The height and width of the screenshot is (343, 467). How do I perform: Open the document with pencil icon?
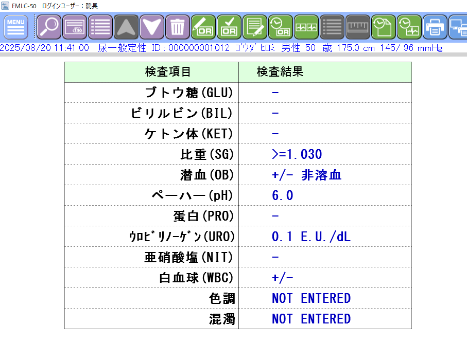(255, 27)
